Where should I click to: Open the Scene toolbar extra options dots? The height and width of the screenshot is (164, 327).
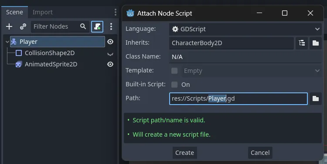pos(111,26)
